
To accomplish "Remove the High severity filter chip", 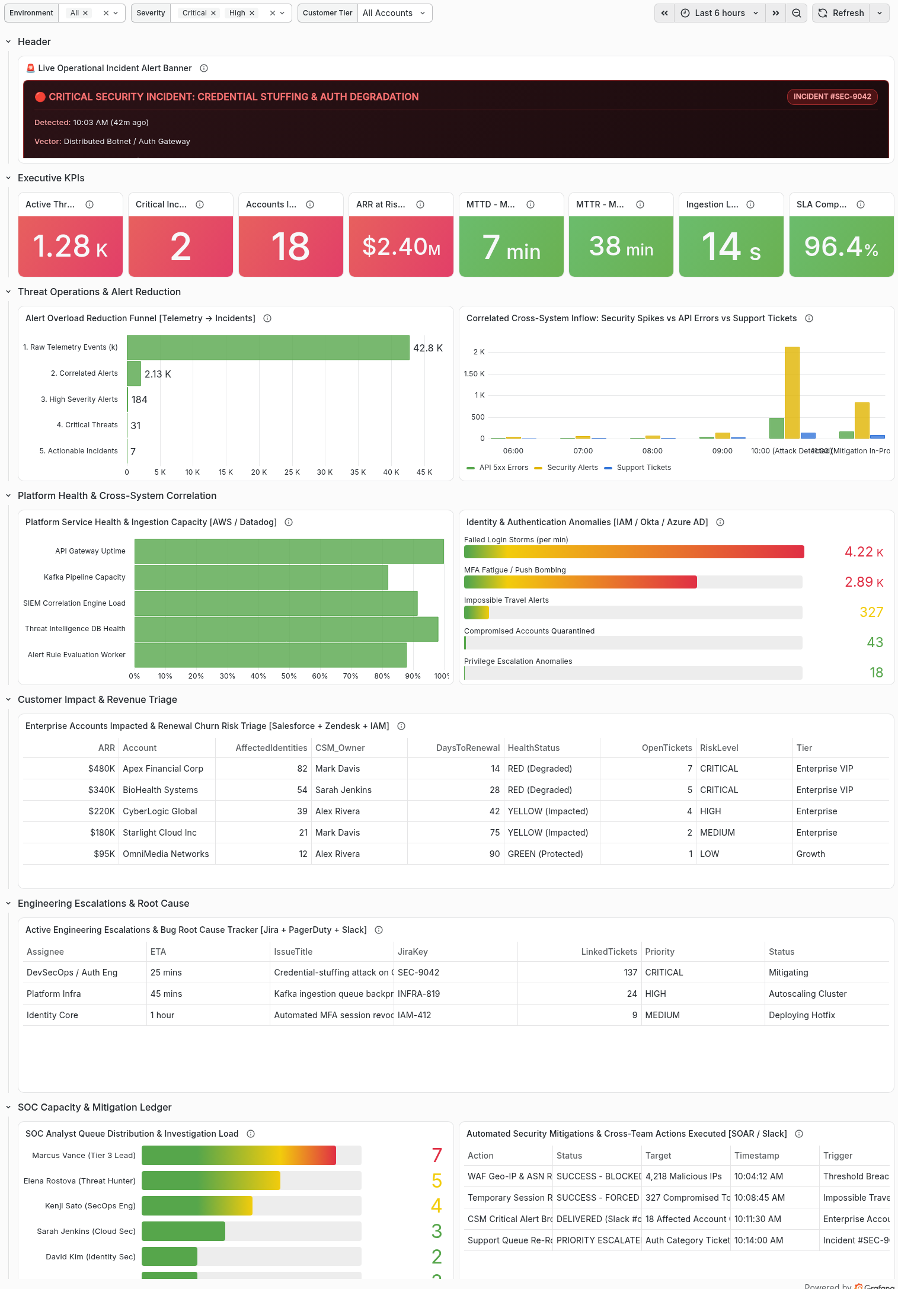I will 252,13.
